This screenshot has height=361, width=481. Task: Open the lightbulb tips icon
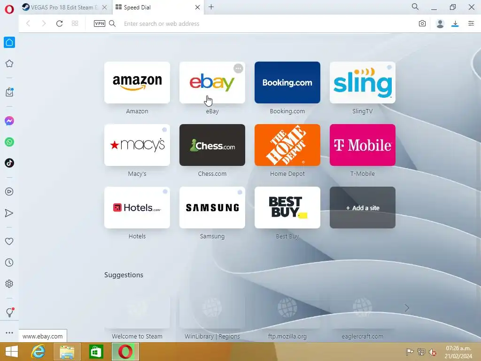click(x=9, y=313)
